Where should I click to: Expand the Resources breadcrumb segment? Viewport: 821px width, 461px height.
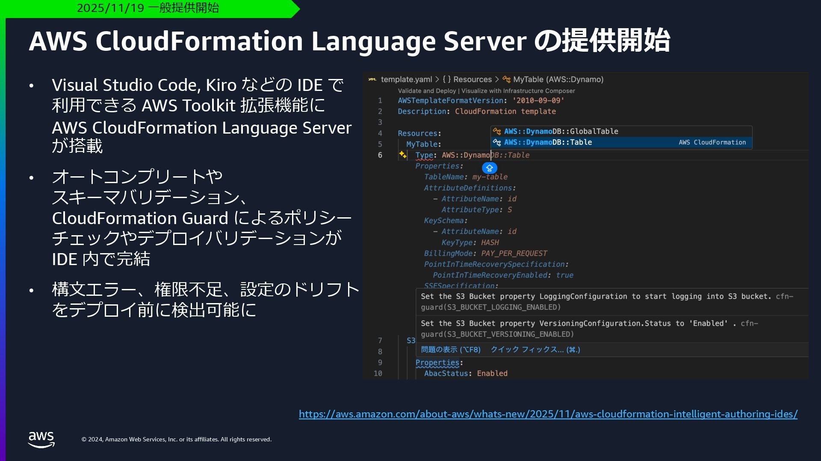pyautogui.click(x=472, y=79)
